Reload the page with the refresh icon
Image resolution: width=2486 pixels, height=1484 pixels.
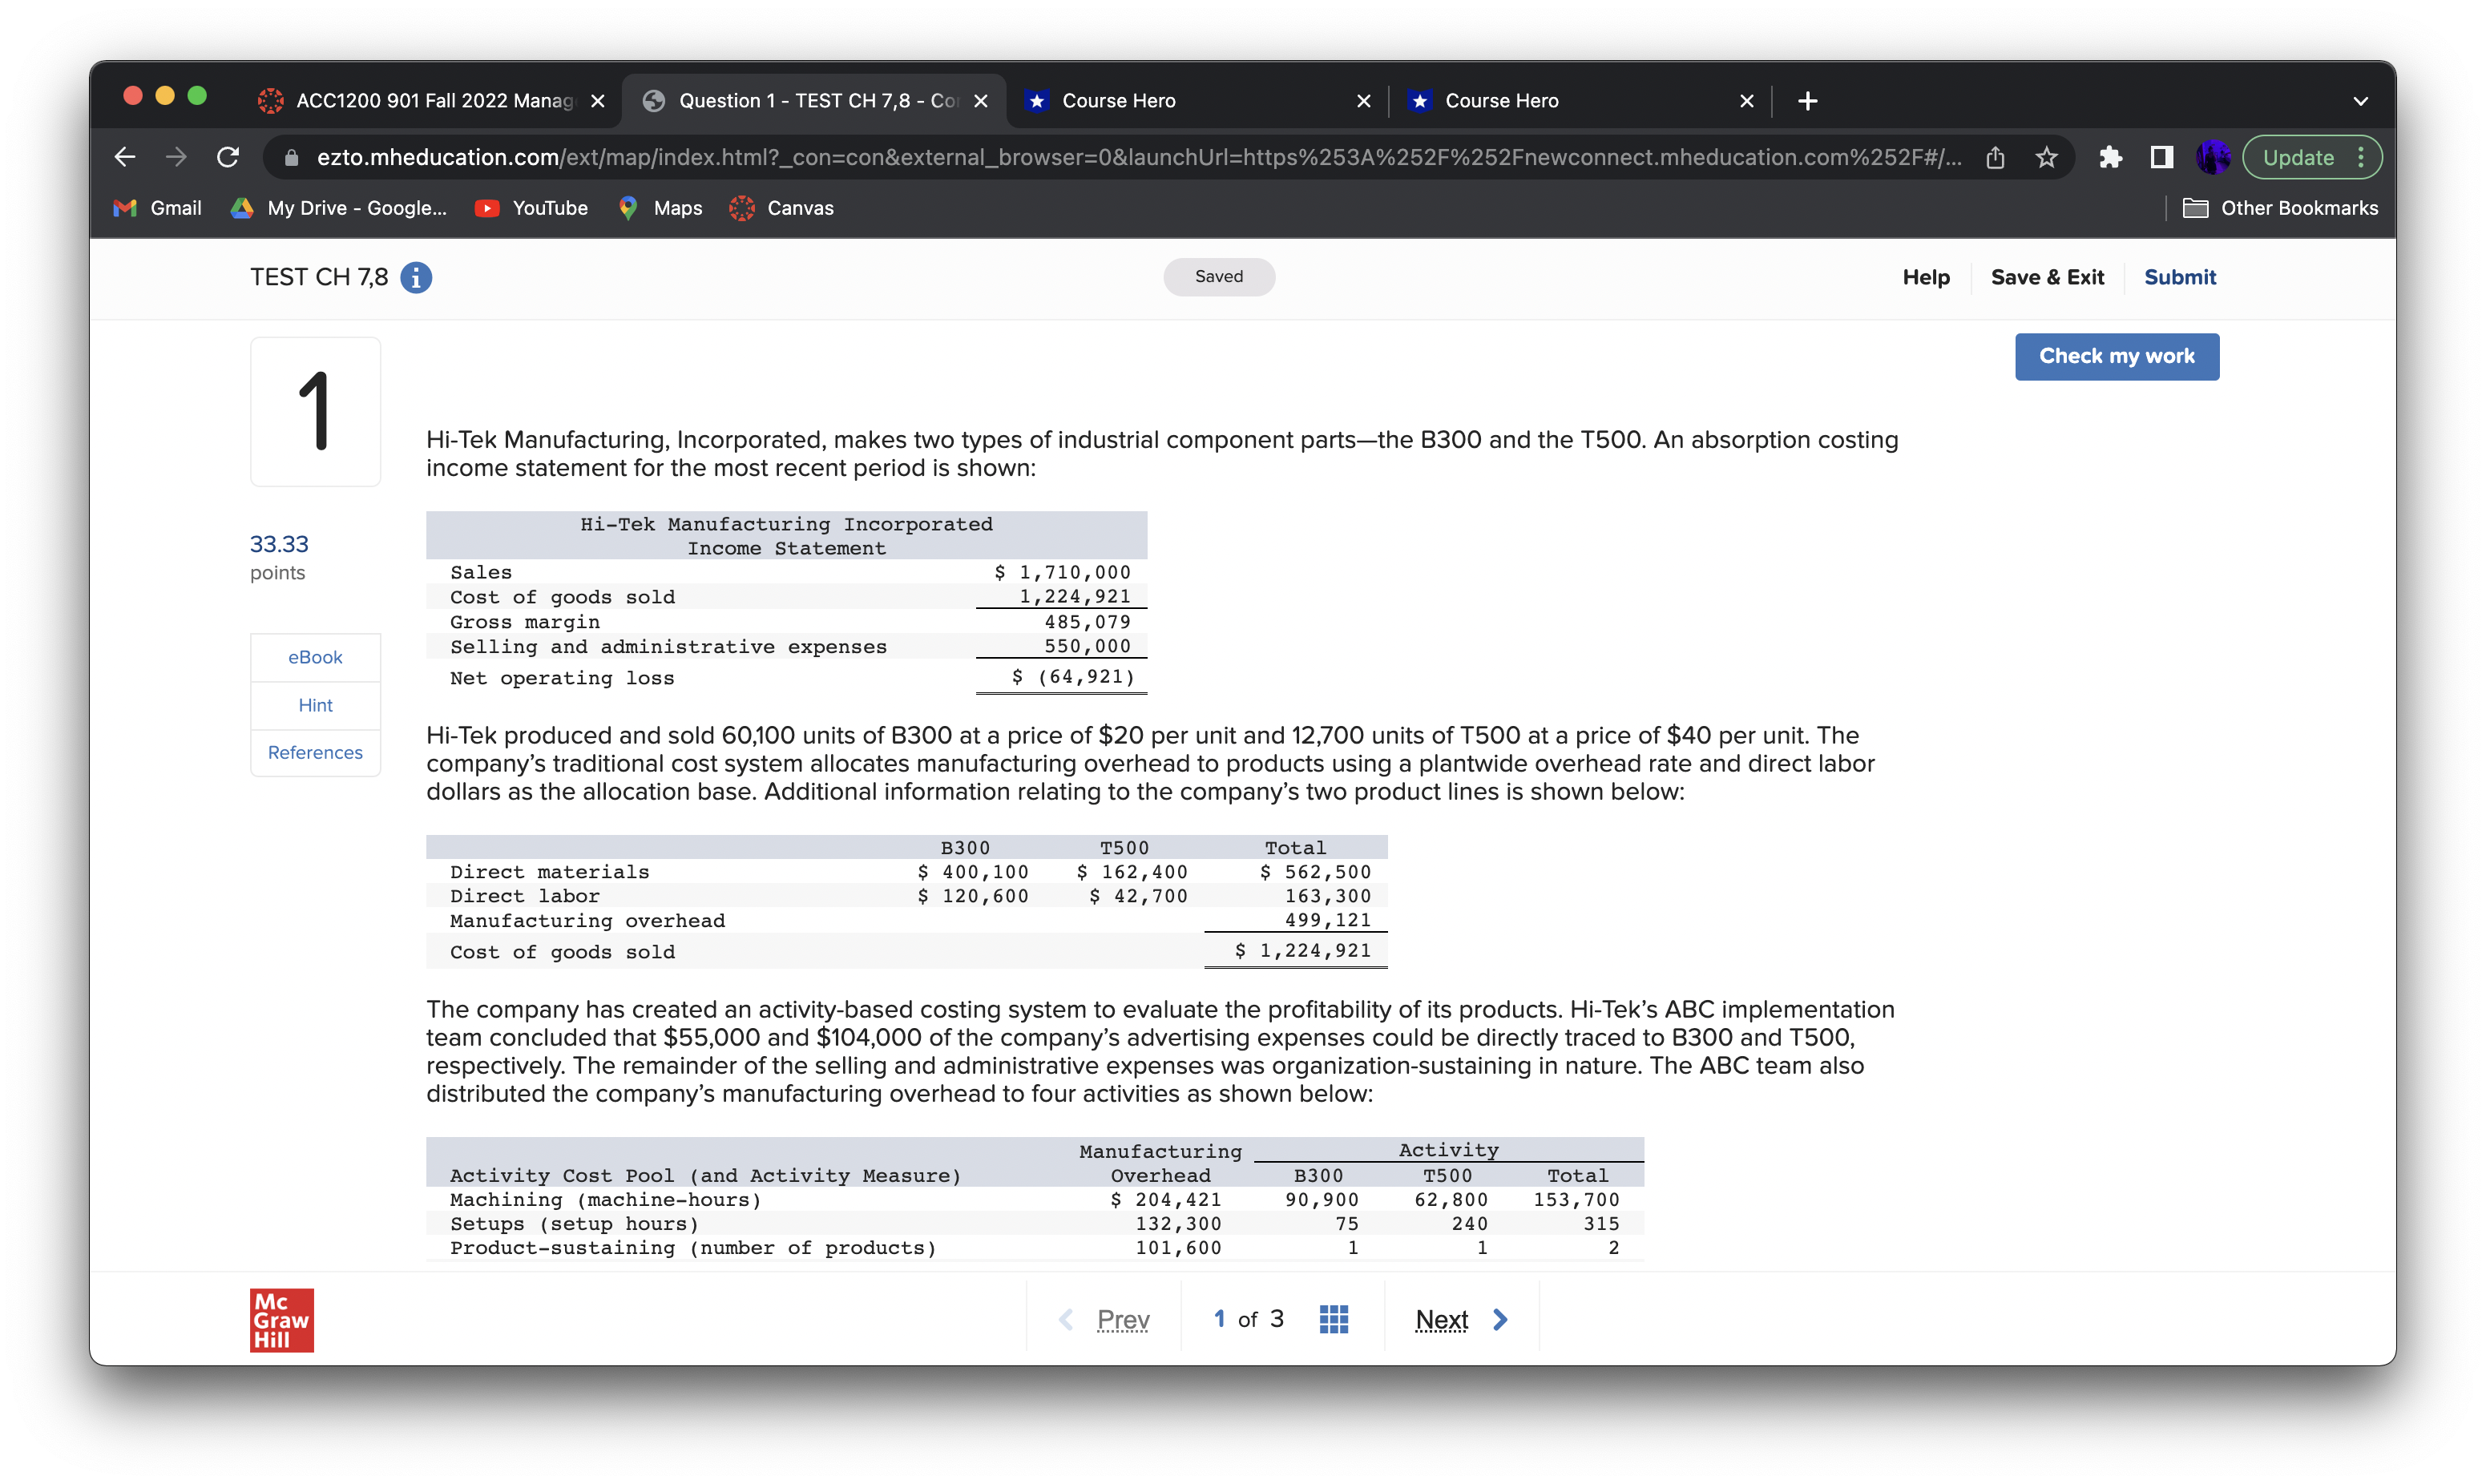pos(229,157)
